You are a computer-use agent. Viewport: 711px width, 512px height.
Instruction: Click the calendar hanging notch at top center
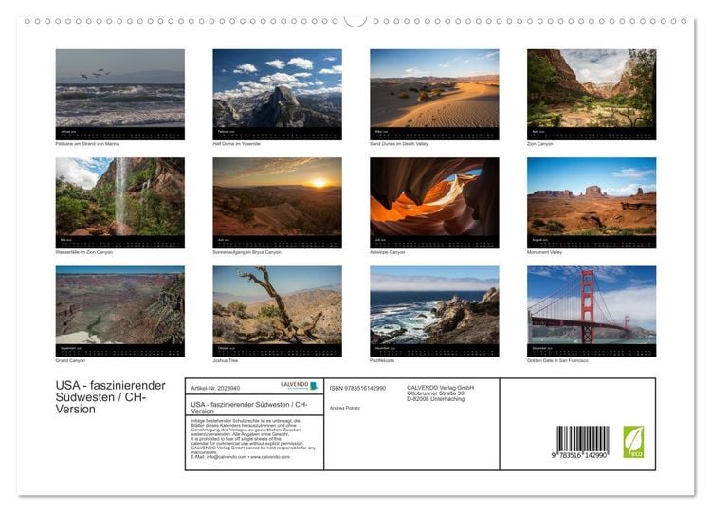point(355,21)
